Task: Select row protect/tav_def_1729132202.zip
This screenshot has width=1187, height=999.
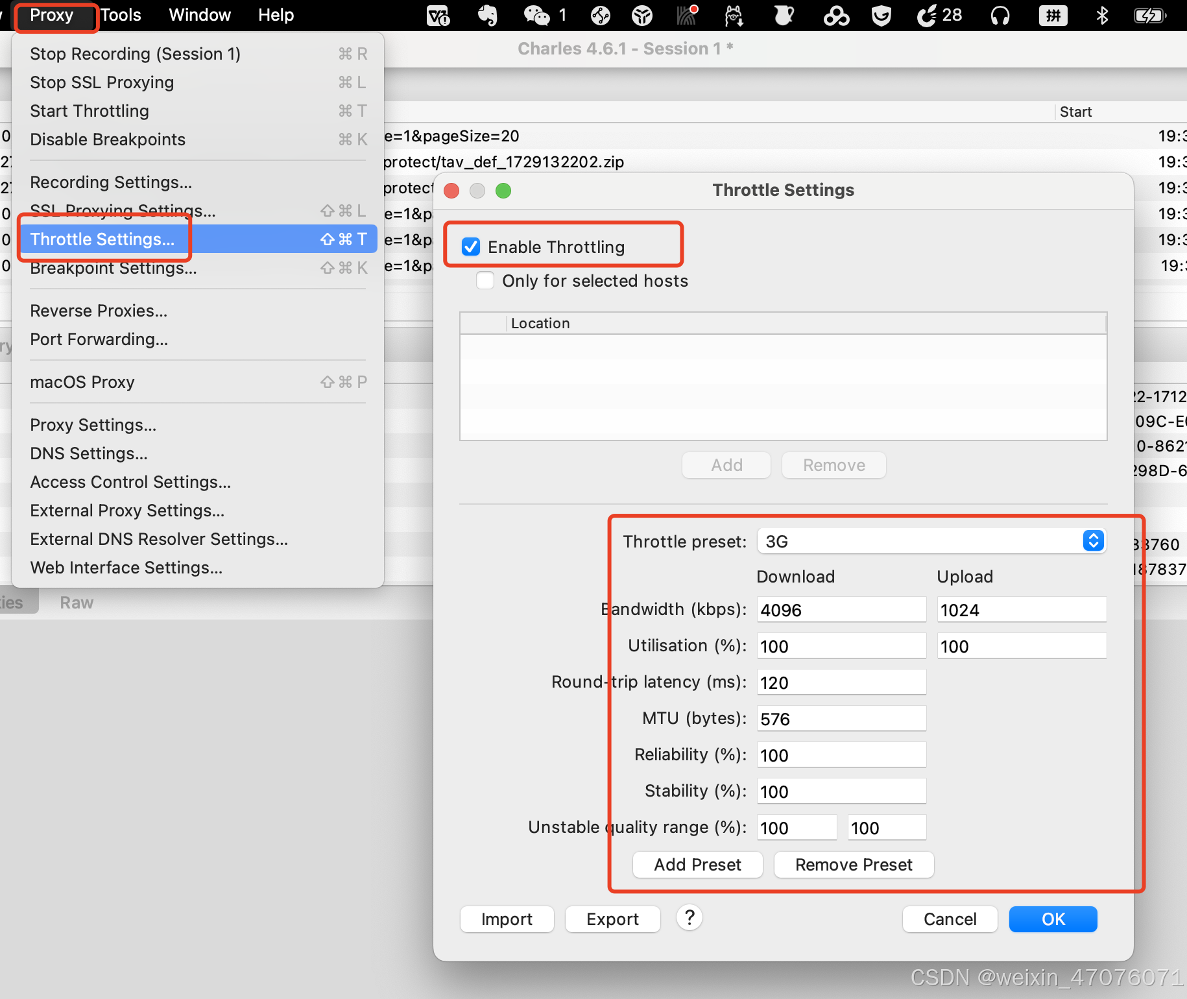Action: pos(785,162)
